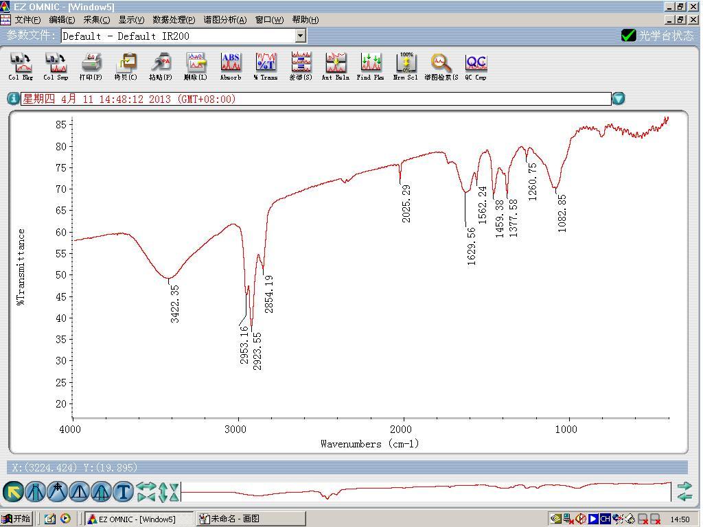Click the CH language indicator in tray

pos(605,519)
